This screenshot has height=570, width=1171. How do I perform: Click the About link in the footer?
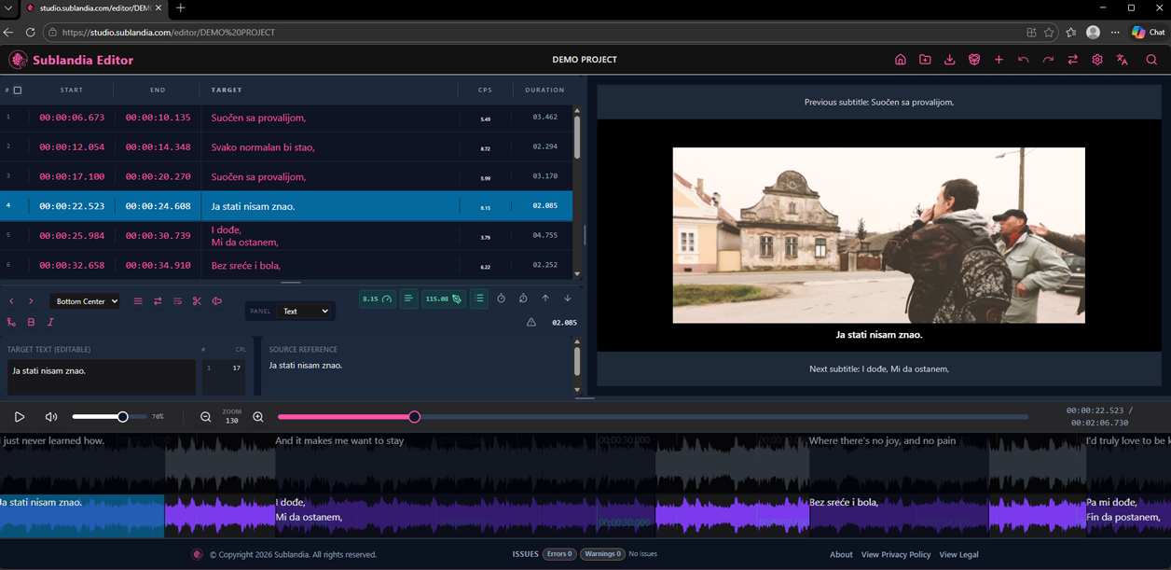(841, 554)
